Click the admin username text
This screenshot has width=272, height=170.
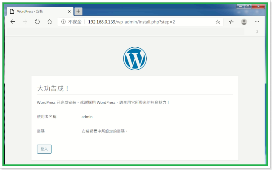pyautogui.click(x=87, y=117)
